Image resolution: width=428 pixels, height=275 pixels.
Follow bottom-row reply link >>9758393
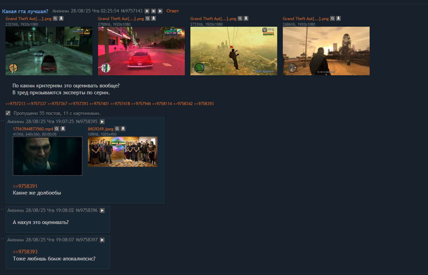[x=204, y=104]
